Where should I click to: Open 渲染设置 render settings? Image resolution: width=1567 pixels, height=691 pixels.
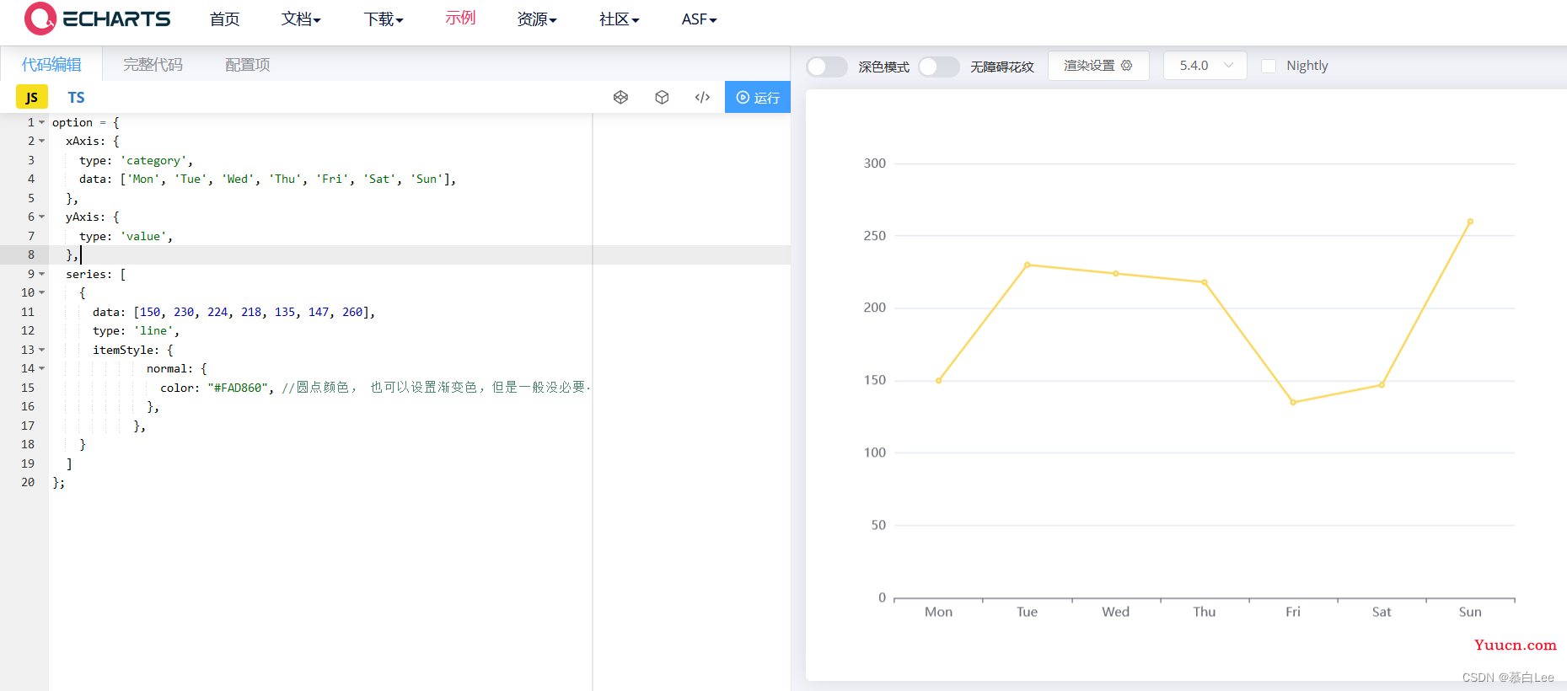pyautogui.click(x=1098, y=66)
